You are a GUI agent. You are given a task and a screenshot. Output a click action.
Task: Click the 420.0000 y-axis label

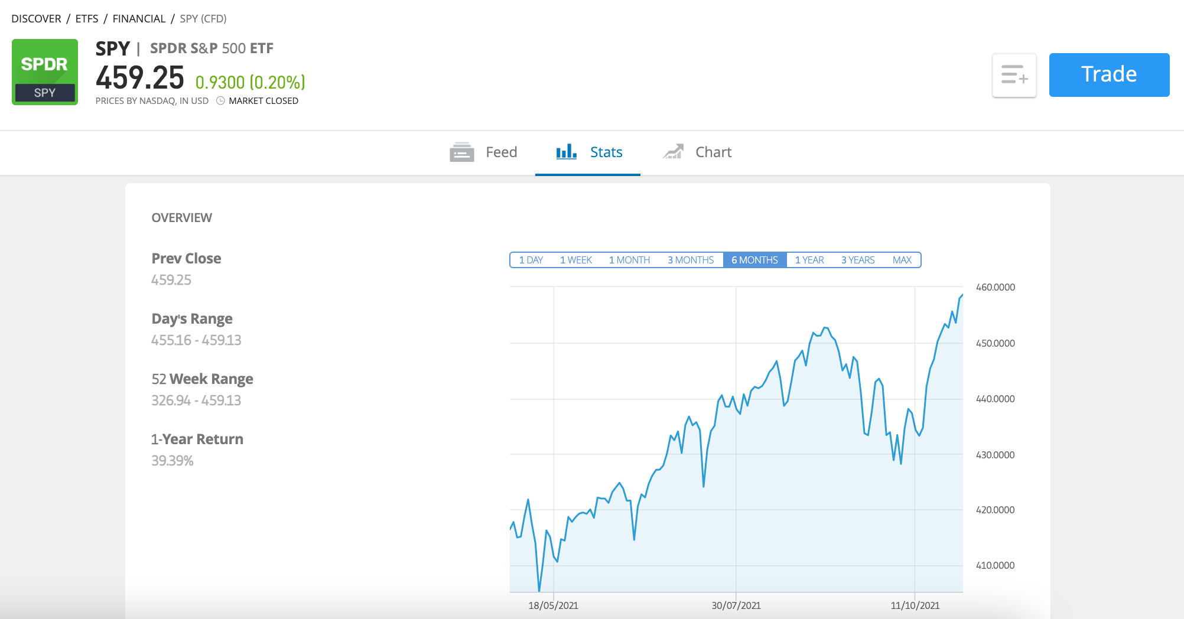pyautogui.click(x=996, y=510)
